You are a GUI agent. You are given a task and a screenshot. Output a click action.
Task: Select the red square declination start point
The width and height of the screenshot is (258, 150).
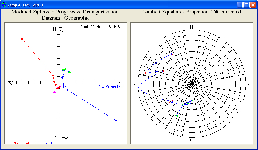pos(22,39)
